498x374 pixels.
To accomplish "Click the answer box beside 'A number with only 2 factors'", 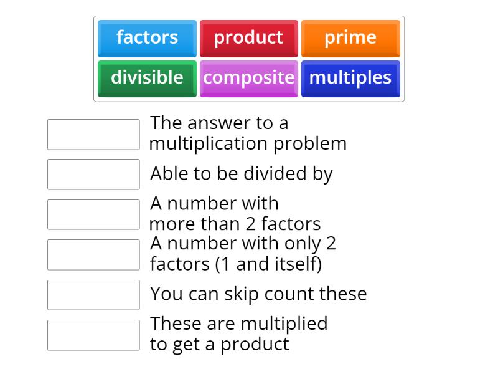I will 93,254.
